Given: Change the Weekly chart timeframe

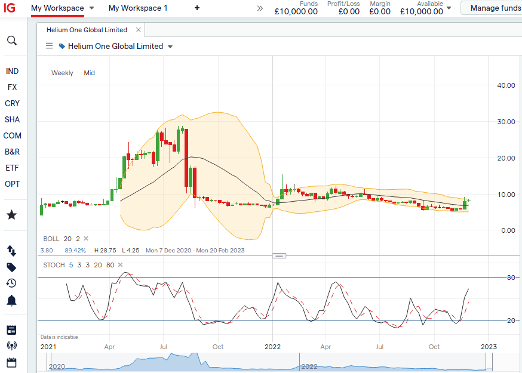Looking at the screenshot, I should tap(62, 73).
